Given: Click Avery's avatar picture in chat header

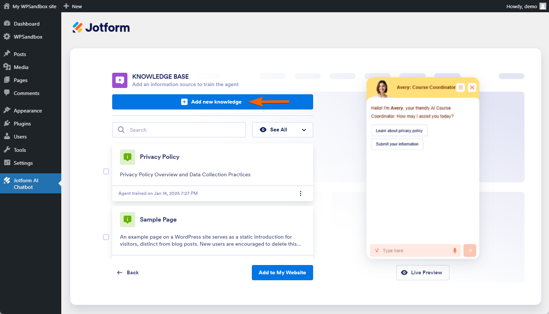Looking at the screenshot, I should pyautogui.click(x=382, y=88).
